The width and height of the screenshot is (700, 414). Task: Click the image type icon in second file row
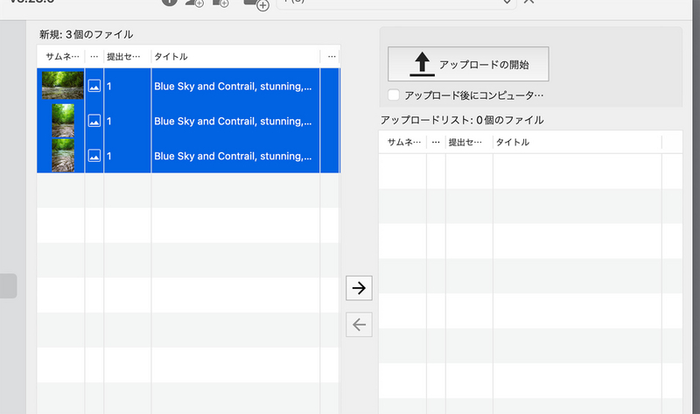(94, 121)
